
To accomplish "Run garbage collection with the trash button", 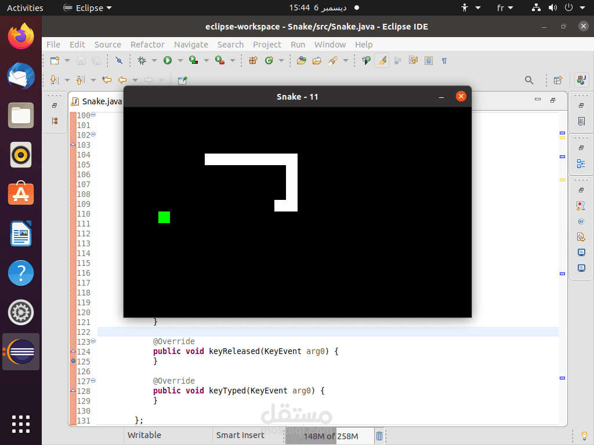I will tap(379, 436).
